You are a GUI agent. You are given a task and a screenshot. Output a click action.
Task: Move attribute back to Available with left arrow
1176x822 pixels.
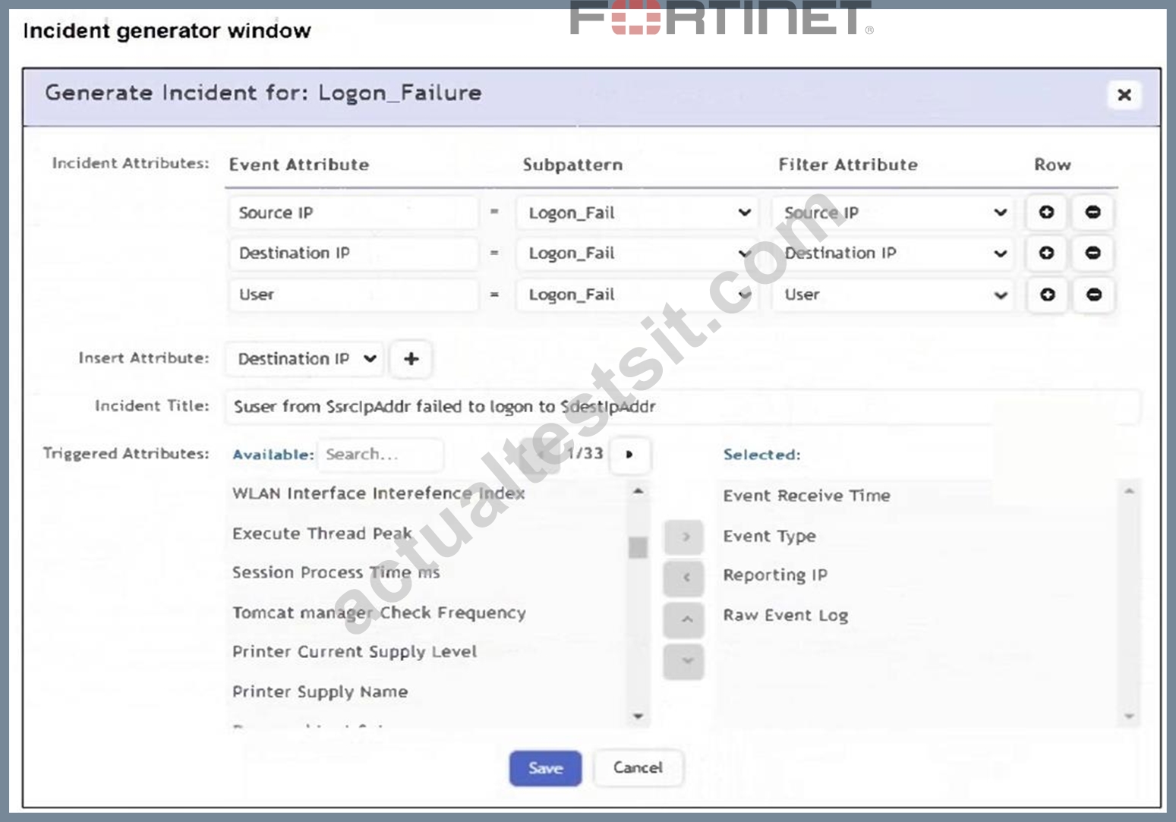pyautogui.click(x=684, y=578)
